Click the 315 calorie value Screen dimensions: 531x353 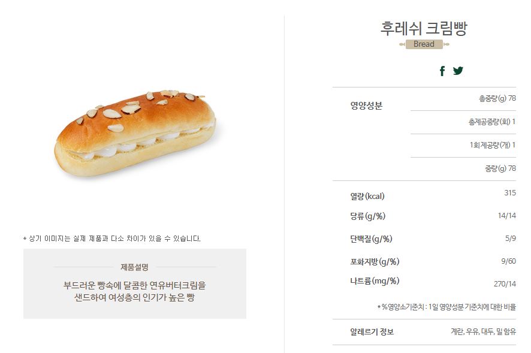[x=510, y=193]
